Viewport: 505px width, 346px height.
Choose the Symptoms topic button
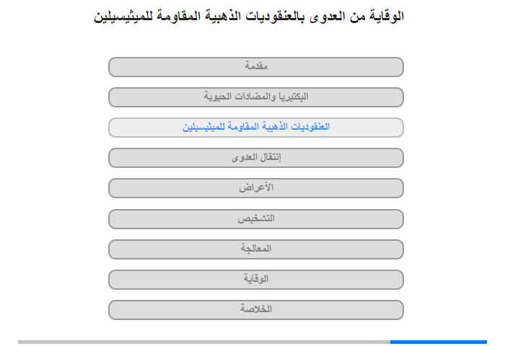click(x=255, y=188)
